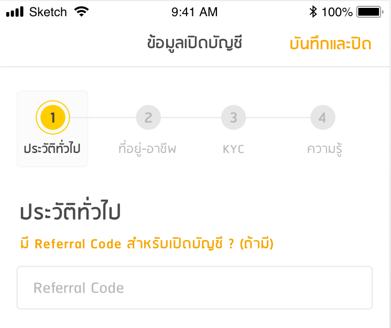391x328 pixels.
Task: Open the ประวัติทั่วไป step label
Action: (x=52, y=149)
